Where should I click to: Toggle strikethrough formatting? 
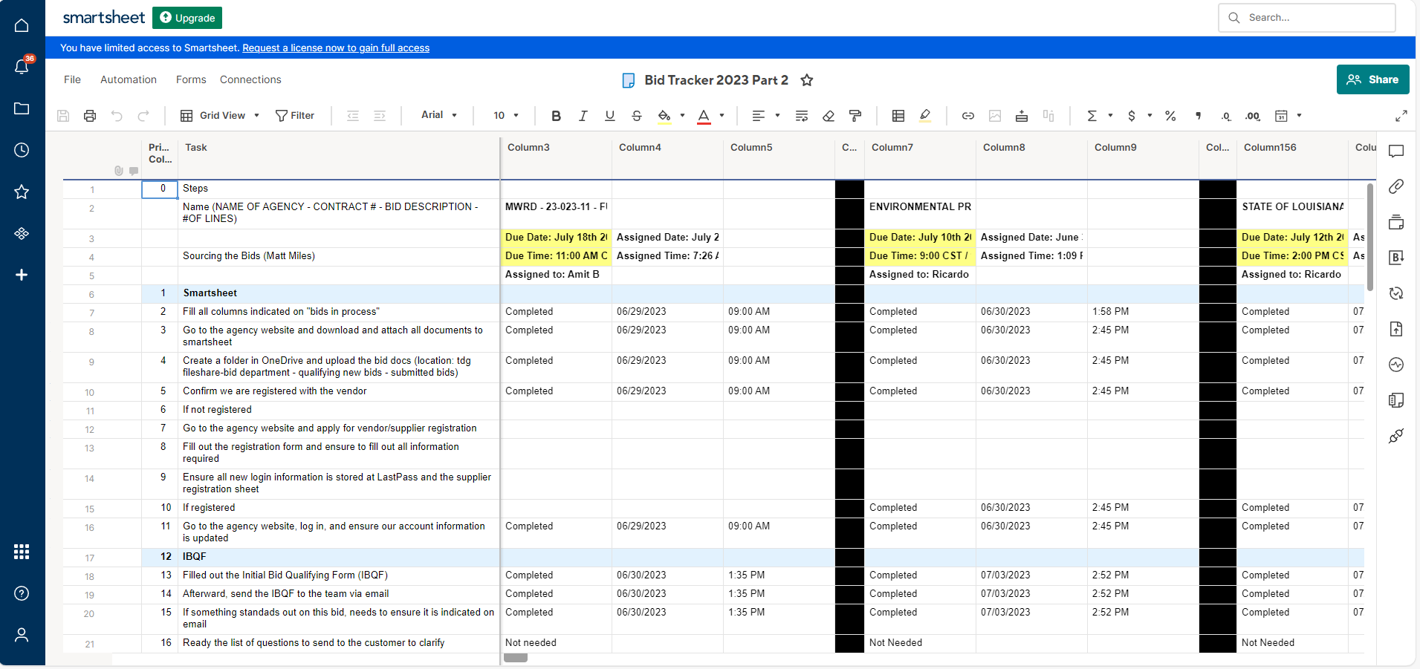tap(637, 116)
